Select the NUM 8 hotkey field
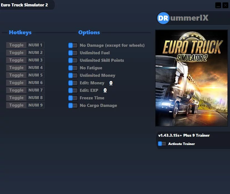Viewport: 230px width, 194px height. pyautogui.click(x=35, y=98)
